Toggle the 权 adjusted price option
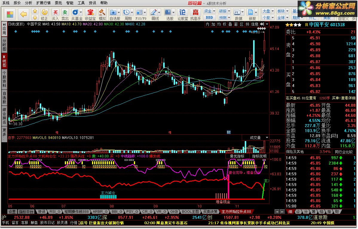The height and width of the screenshot is (229, 358). (224, 24)
